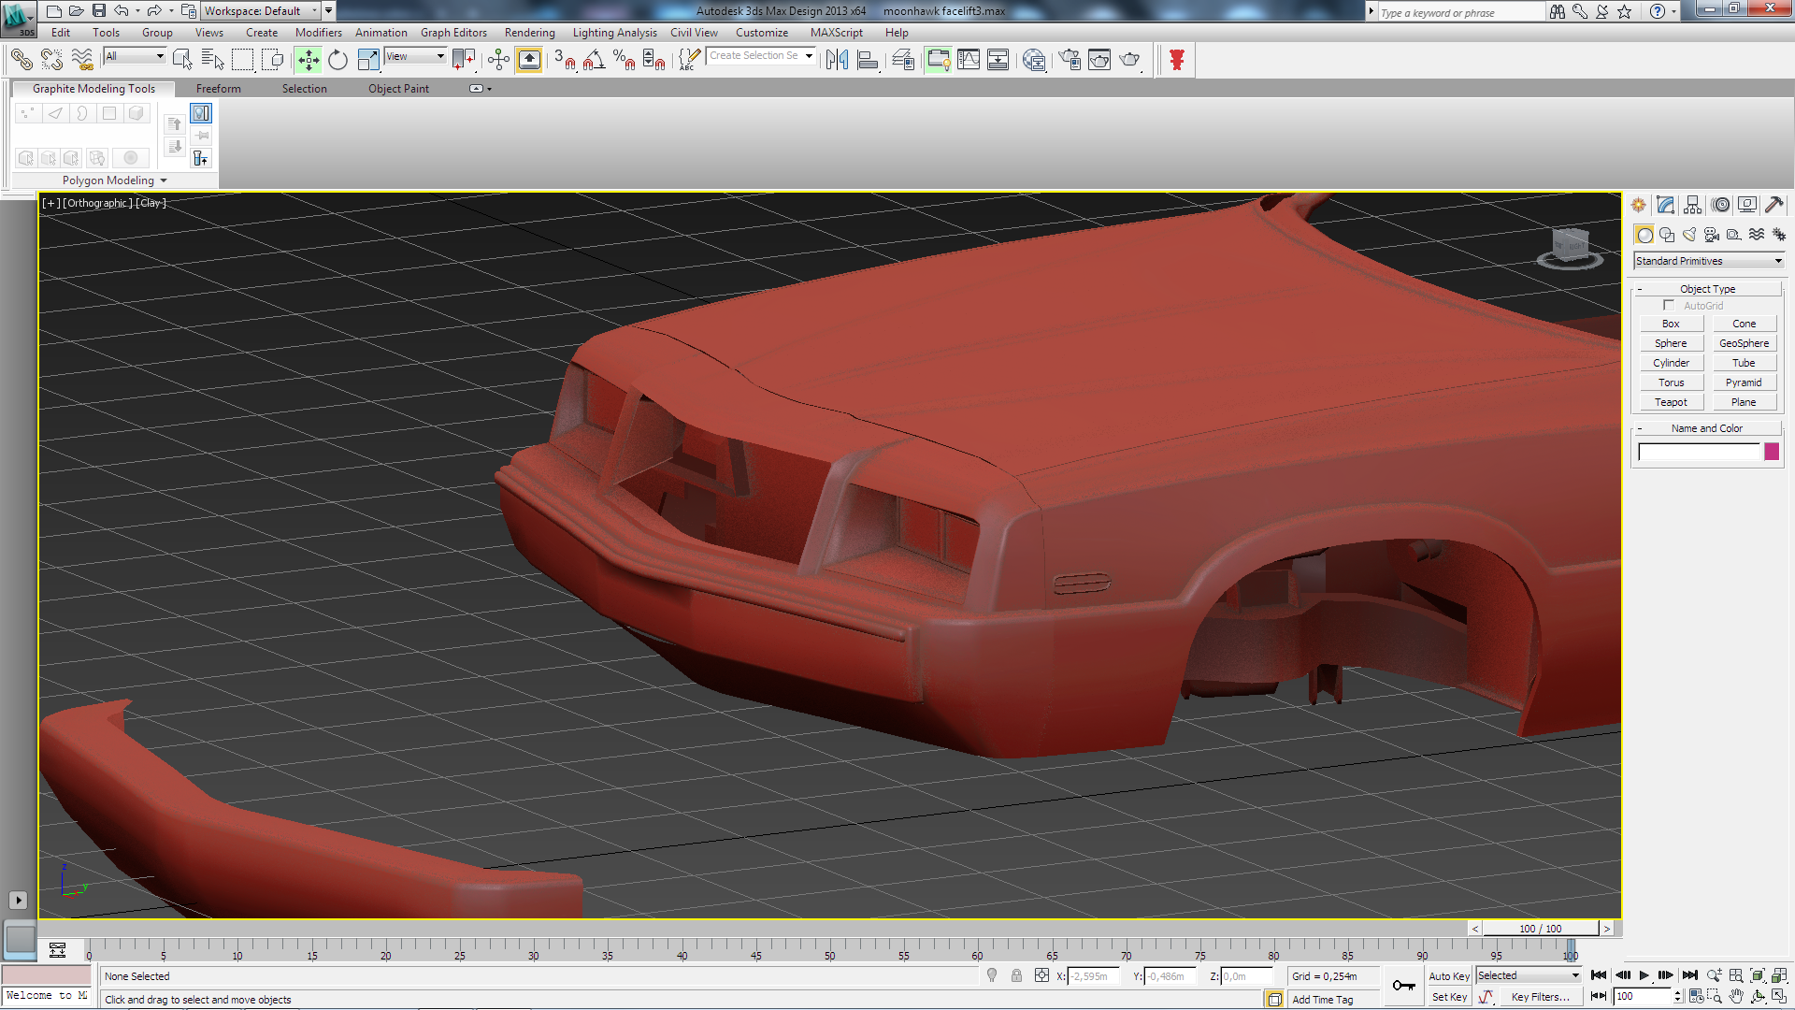Click the ViewCube in viewport
This screenshot has height=1010, width=1795.
click(1571, 247)
